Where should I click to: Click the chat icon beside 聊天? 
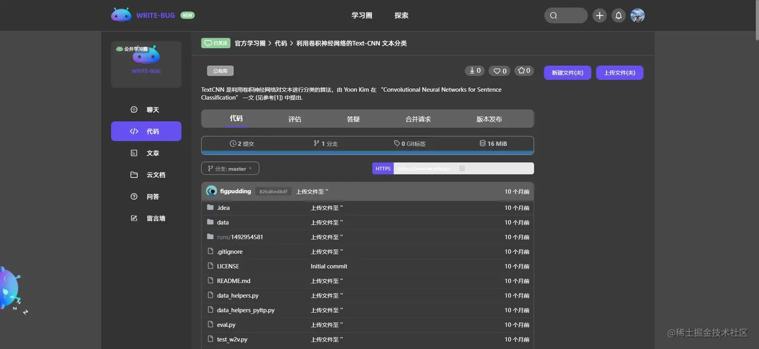(x=134, y=109)
